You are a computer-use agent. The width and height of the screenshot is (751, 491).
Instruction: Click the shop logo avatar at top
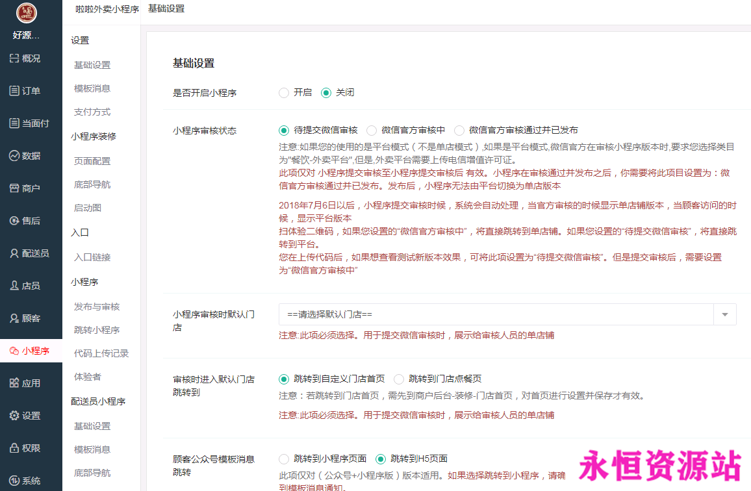coord(27,13)
